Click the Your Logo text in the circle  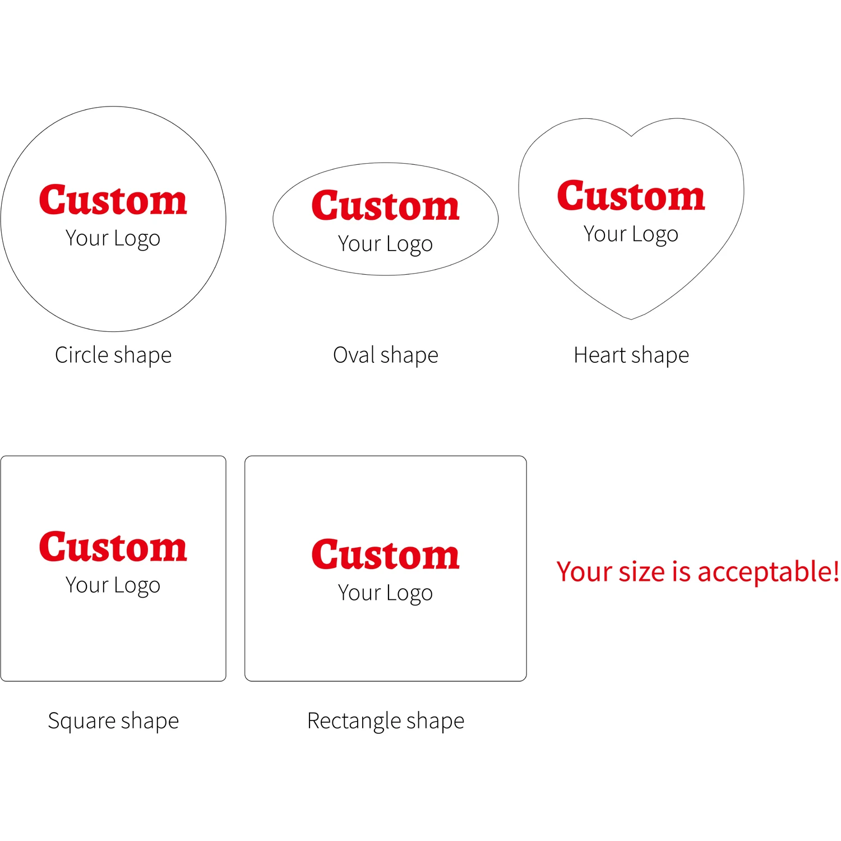[113, 238]
